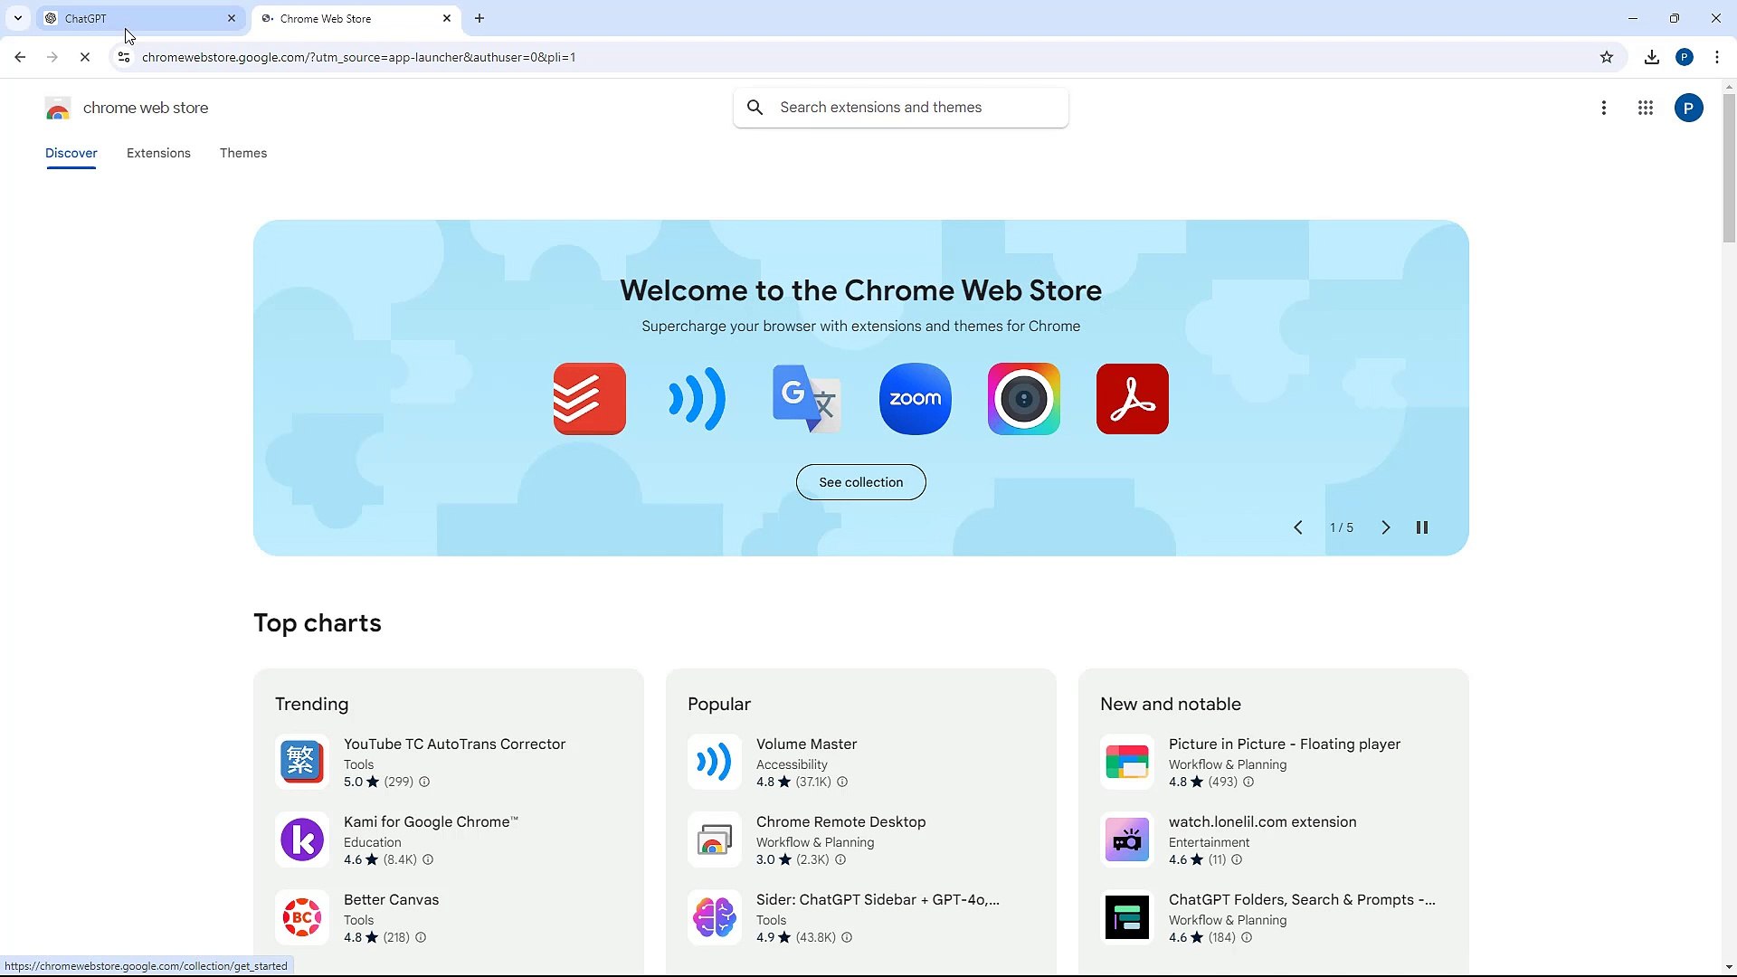Click inside the extensions search field

[900, 107]
